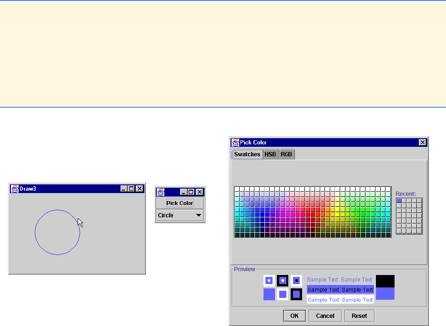Click the highlighted Sample Text preview row
The image size is (446, 326).
click(340, 290)
